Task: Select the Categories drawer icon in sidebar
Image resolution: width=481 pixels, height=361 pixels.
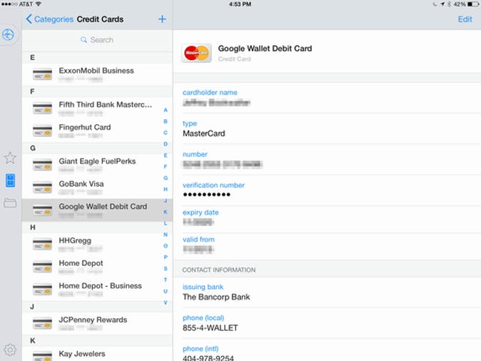Action: tap(10, 180)
